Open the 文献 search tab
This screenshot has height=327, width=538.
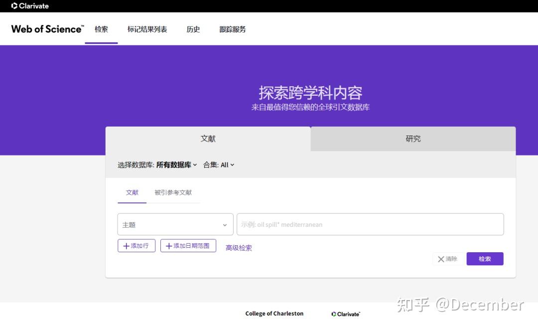[x=132, y=192]
